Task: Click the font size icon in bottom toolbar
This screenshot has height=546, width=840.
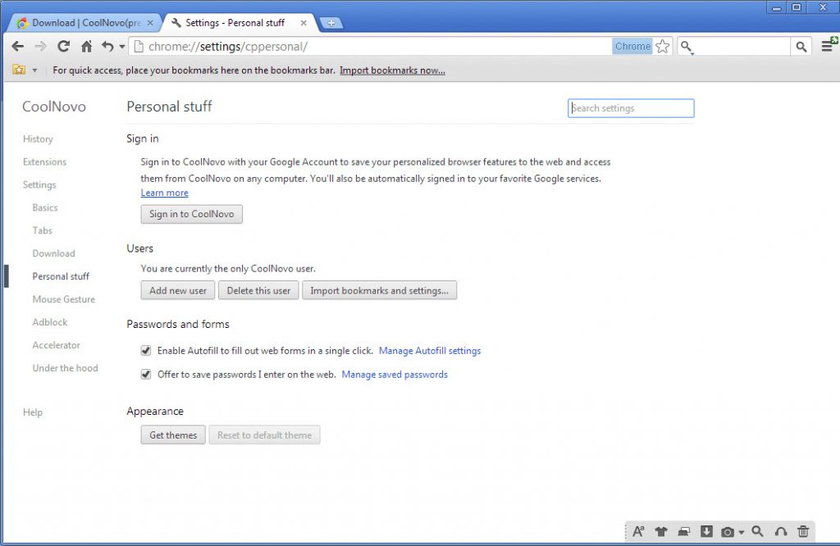Action: click(x=638, y=531)
